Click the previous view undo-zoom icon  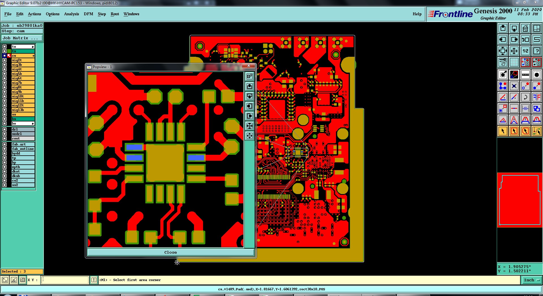525,40
